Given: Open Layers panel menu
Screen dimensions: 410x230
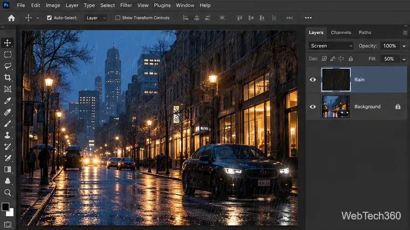Looking at the screenshot, I should (x=405, y=33).
